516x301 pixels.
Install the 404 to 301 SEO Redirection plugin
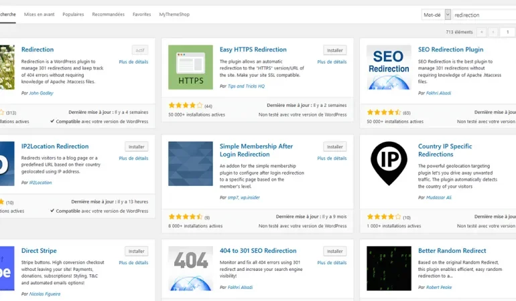[334, 252]
